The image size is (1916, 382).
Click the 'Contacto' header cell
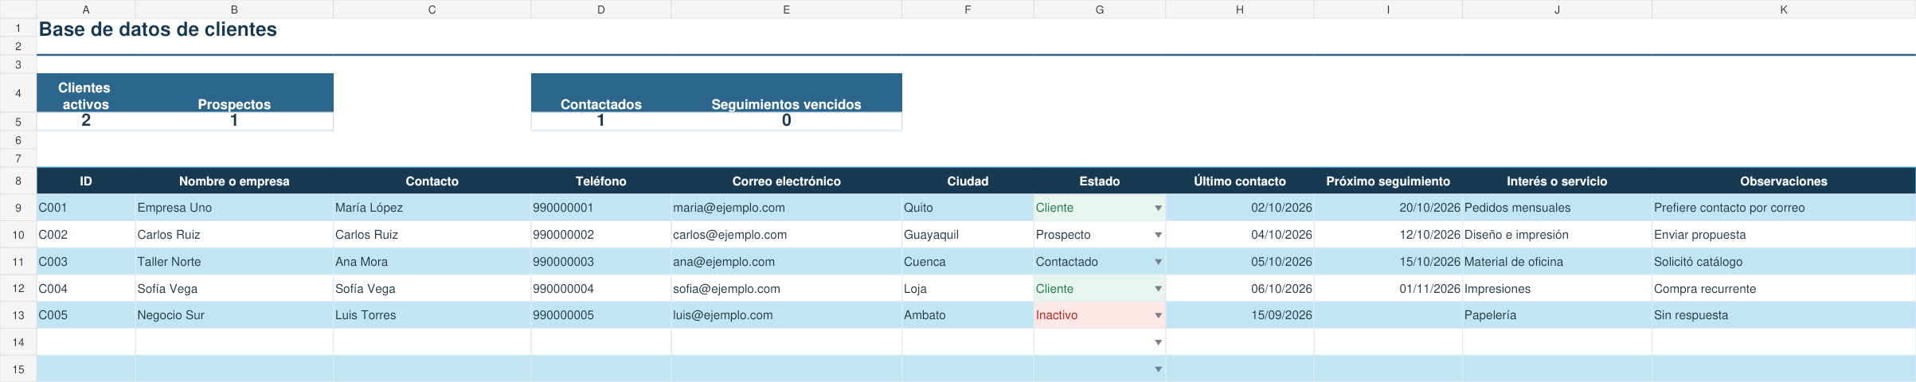tap(432, 181)
